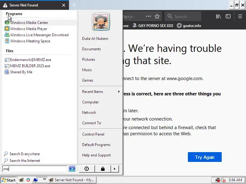Click Search the Internet link
The image size is (246, 184).
[x=22, y=161]
